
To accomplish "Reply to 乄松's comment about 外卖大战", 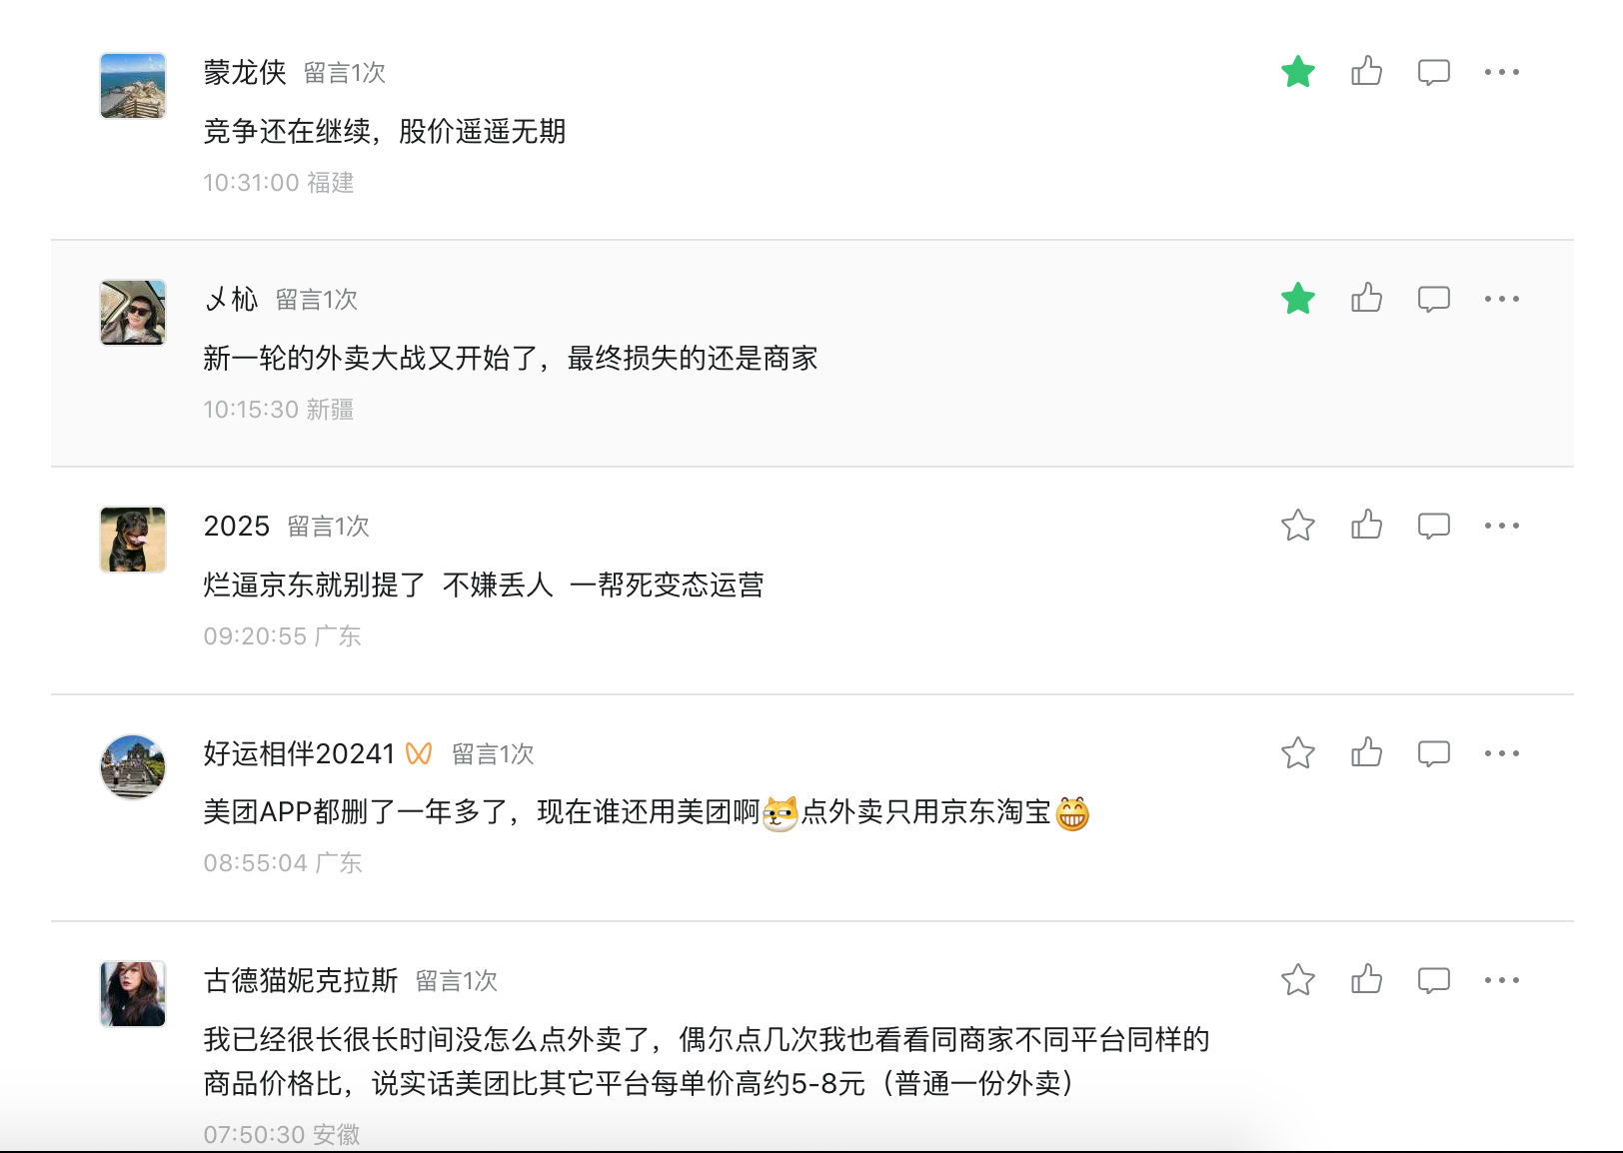I will coord(1433,299).
